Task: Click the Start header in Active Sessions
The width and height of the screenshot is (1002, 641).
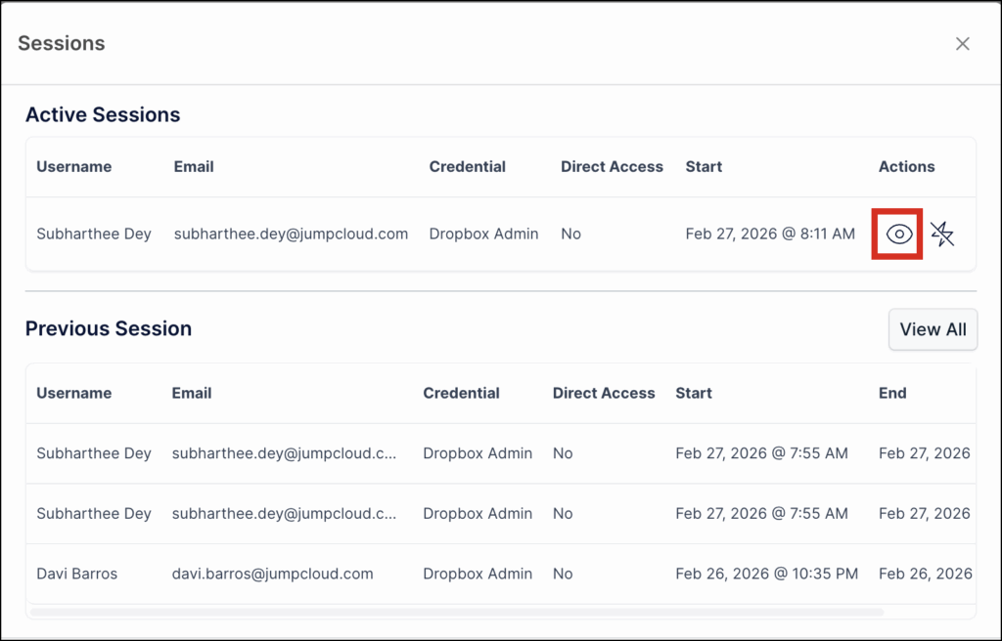Action: click(x=704, y=167)
